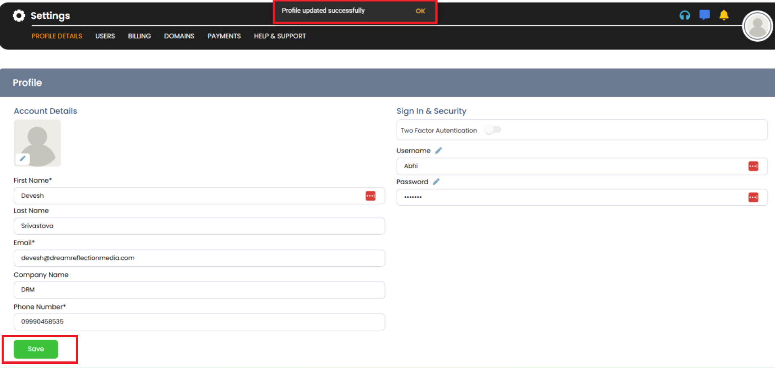Click red password manager icon in First Name
This screenshot has height=368, width=775.
click(370, 196)
